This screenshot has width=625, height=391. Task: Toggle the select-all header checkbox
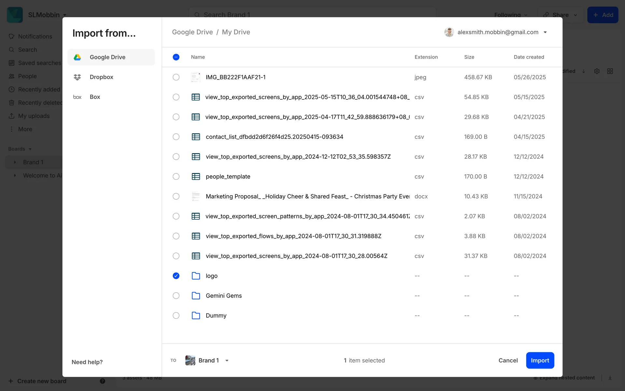[x=176, y=57]
